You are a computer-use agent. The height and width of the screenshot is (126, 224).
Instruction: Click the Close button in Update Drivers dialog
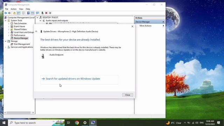(127, 95)
